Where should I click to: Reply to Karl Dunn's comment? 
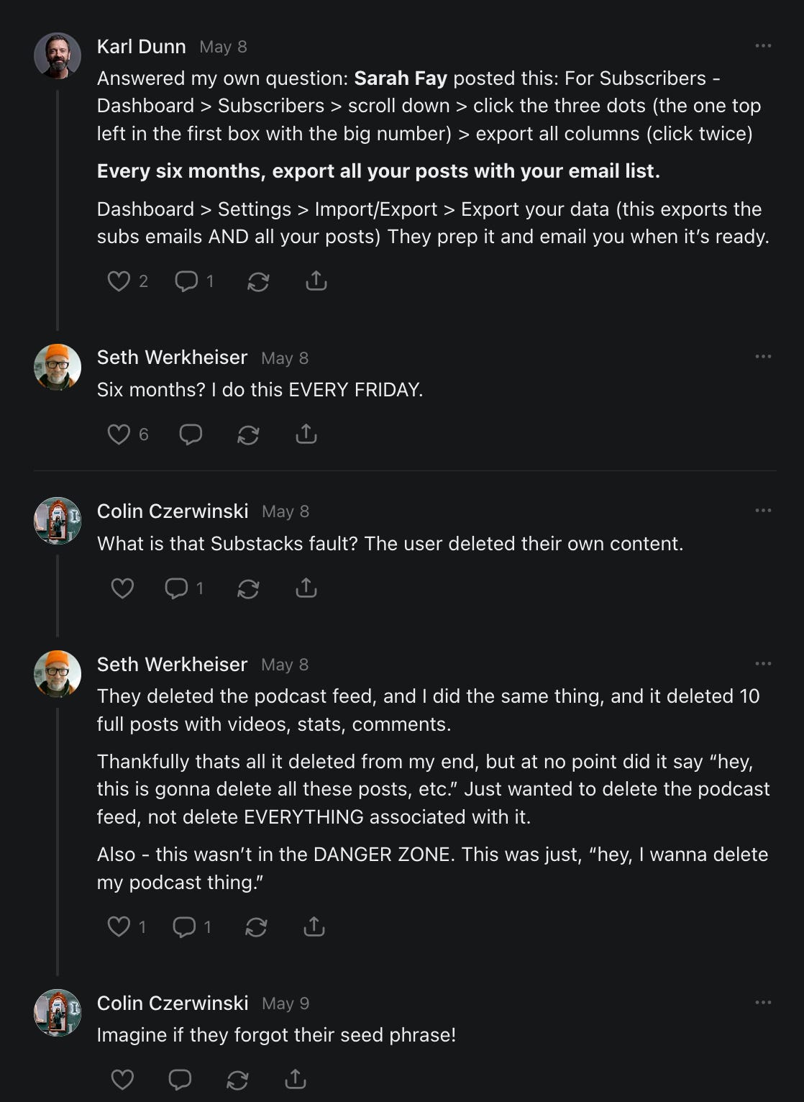coord(186,281)
